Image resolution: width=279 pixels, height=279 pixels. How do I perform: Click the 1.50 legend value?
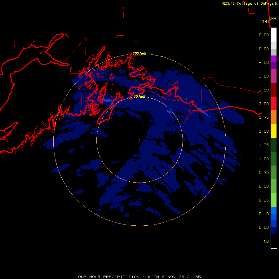coord(264,131)
